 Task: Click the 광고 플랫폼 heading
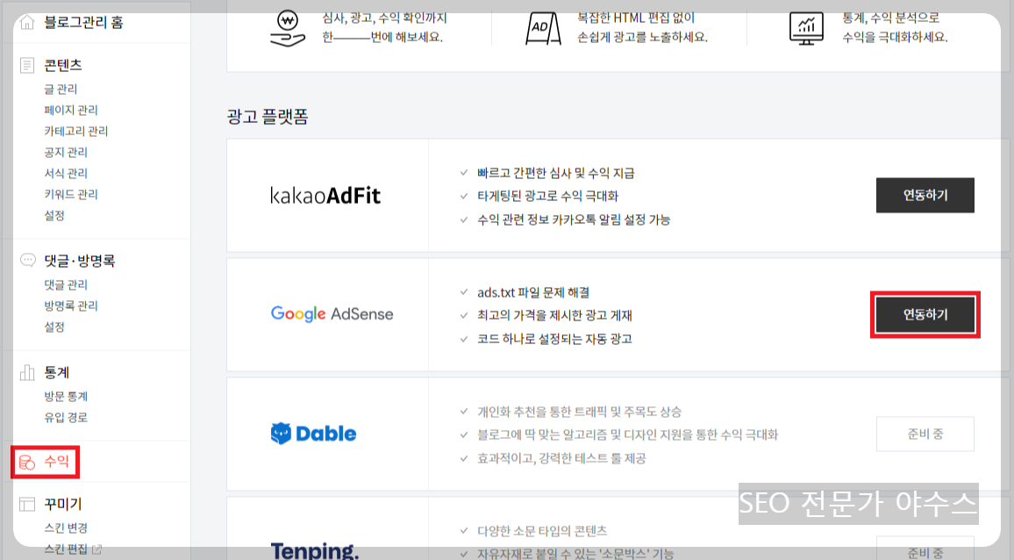[x=268, y=117]
